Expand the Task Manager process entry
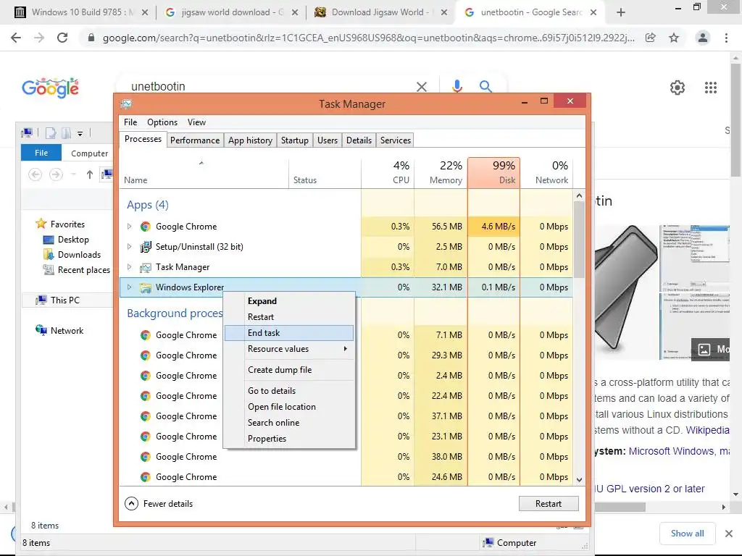 click(129, 267)
